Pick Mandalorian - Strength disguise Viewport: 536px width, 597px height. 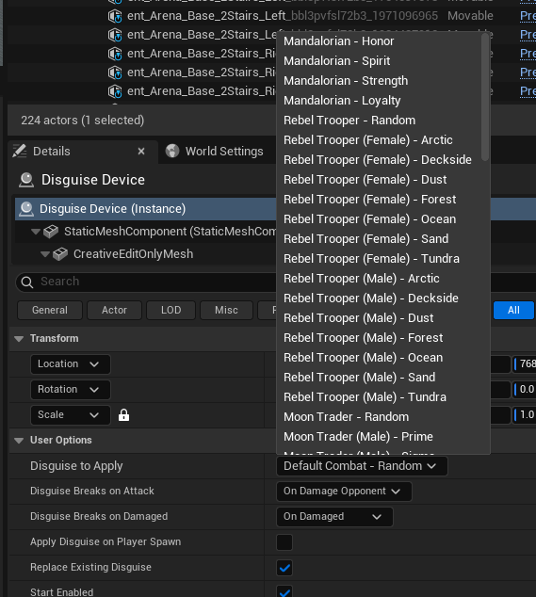pyautogui.click(x=346, y=81)
